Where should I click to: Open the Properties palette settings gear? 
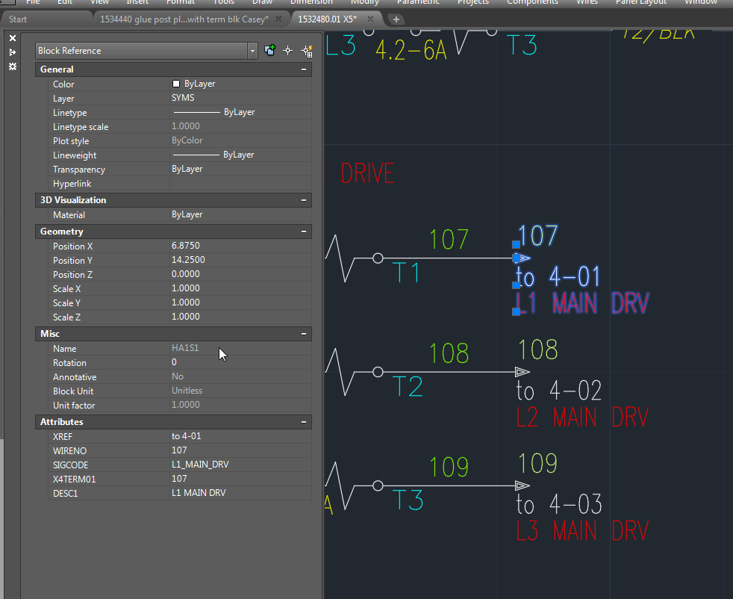click(12, 67)
